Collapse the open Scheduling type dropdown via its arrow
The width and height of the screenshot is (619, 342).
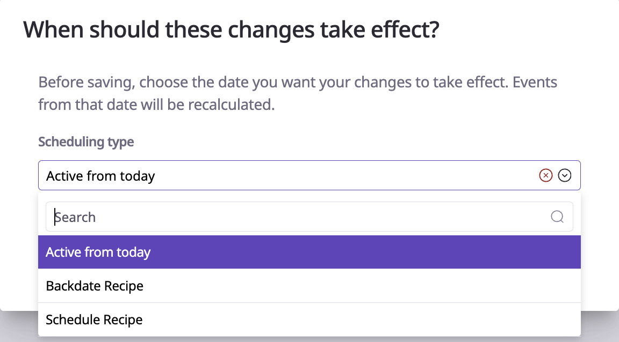click(x=564, y=175)
